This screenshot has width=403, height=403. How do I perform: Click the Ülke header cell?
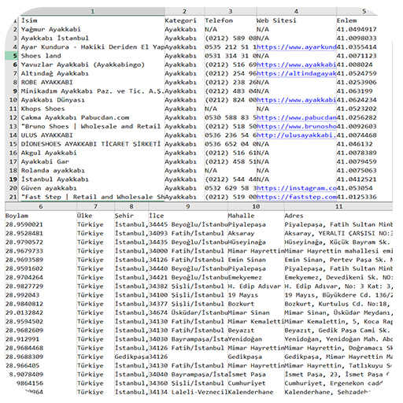[x=95, y=216]
